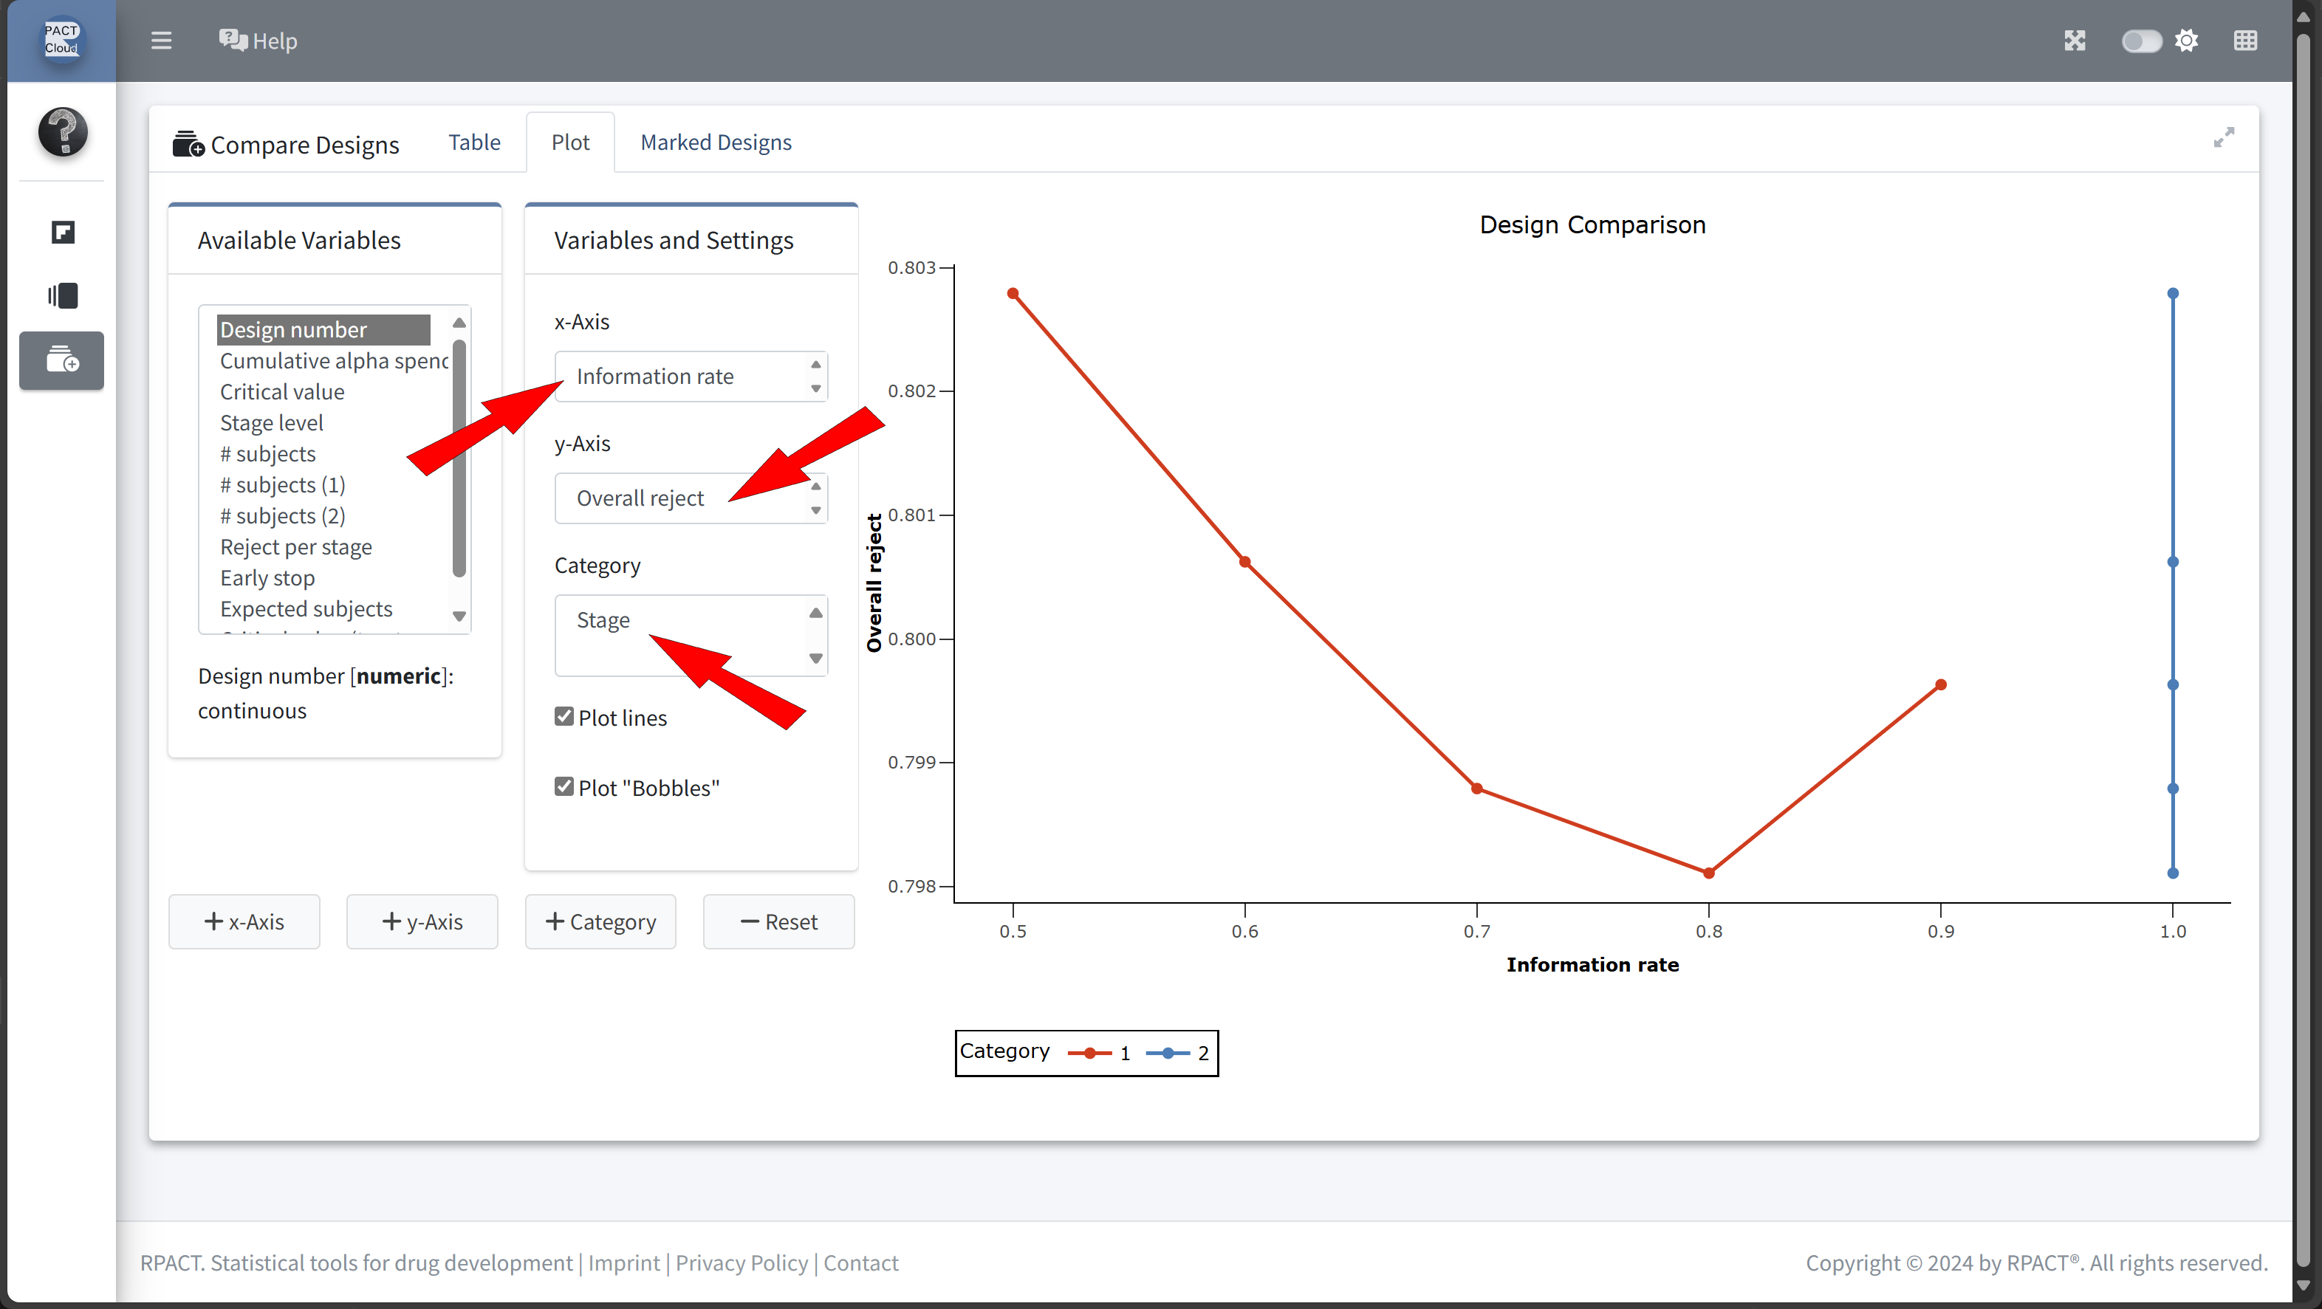The width and height of the screenshot is (2322, 1309).
Task: Open the question mark help icon in sidebar
Action: tap(62, 131)
